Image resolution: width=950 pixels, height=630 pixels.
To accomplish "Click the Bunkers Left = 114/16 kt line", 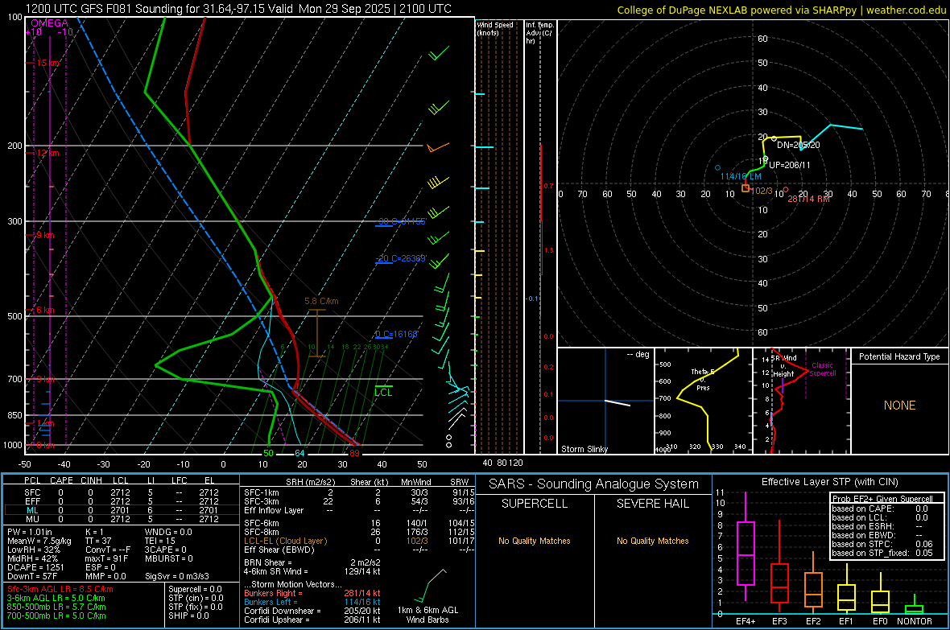I will (x=312, y=602).
